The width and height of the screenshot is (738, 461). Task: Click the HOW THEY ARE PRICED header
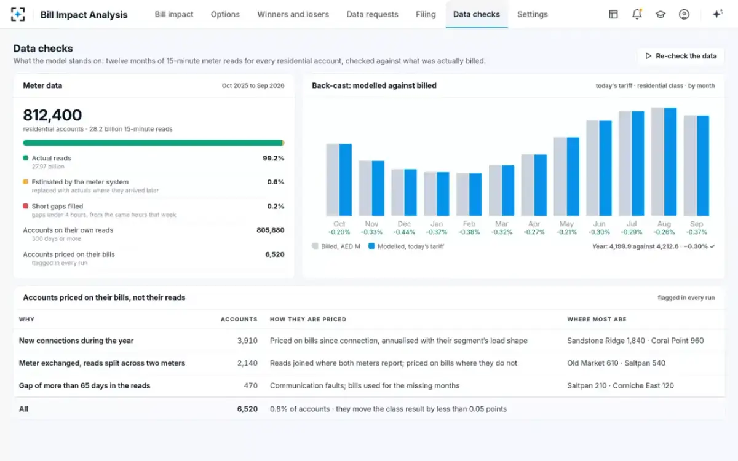click(x=308, y=319)
